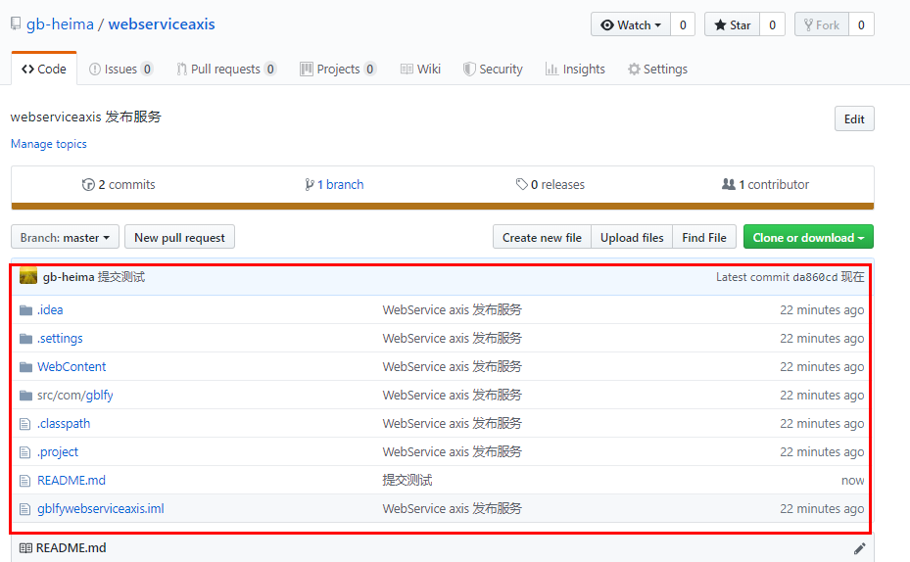Open the Security tab
The image size is (910, 562).
(493, 69)
